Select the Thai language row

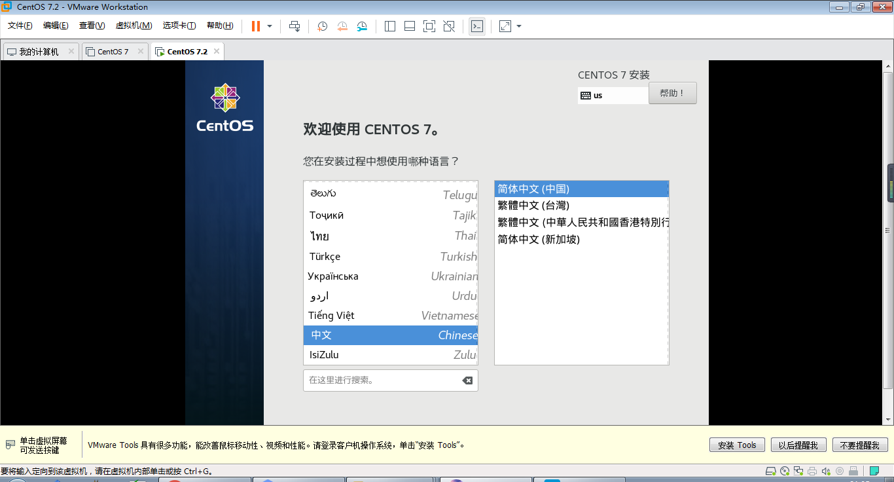click(x=391, y=236)
